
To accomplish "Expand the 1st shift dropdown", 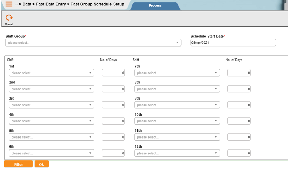I will coord(51,73).
